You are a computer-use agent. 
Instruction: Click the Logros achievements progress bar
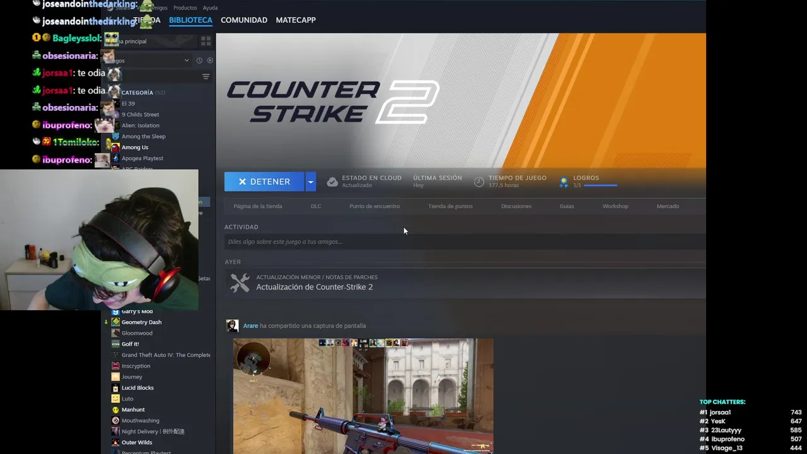tap(600, 185)
